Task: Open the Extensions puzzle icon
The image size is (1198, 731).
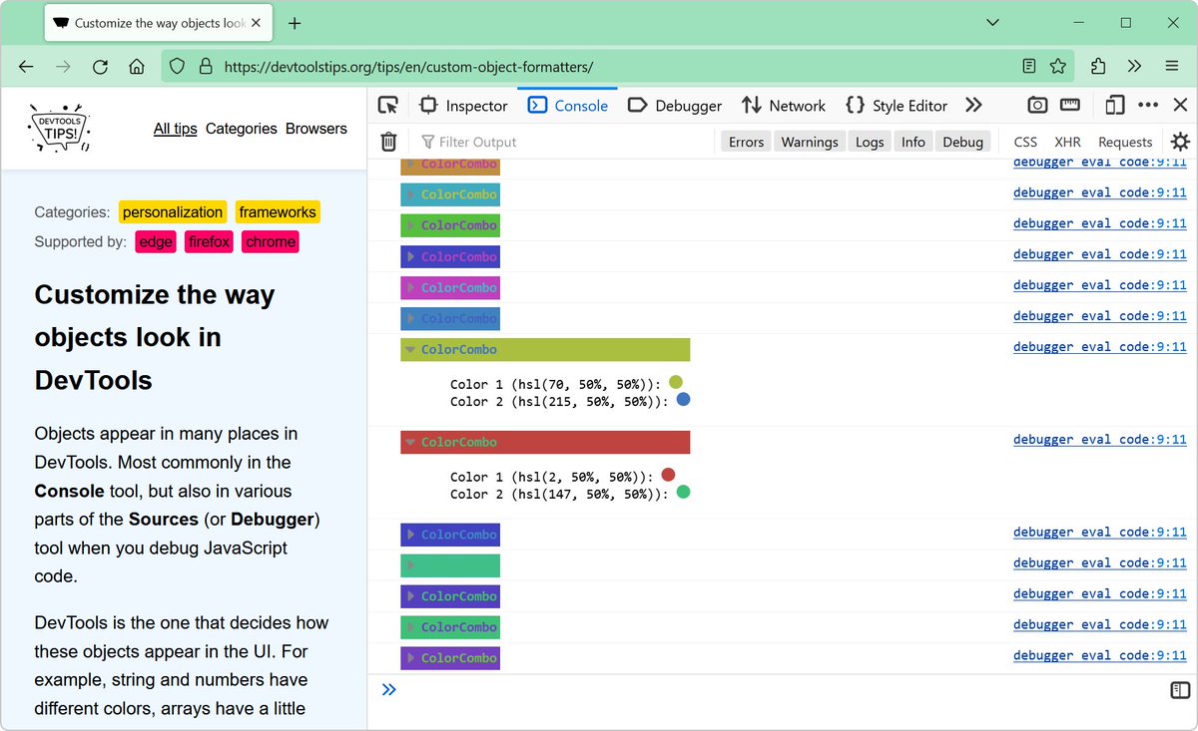Action: click(x=1098, y=67)
